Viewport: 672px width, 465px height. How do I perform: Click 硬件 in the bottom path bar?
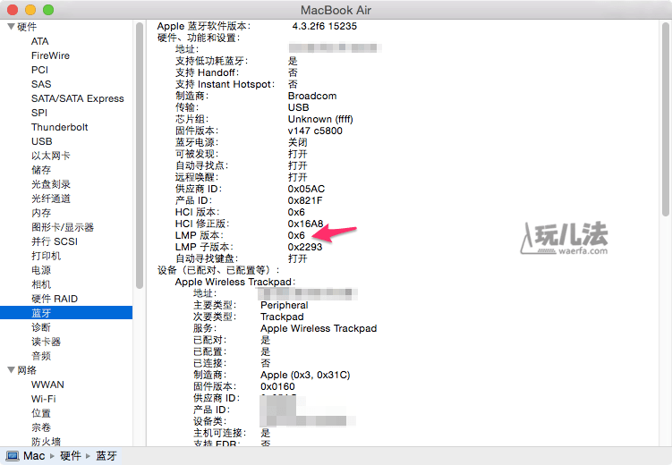pos(71,456)
